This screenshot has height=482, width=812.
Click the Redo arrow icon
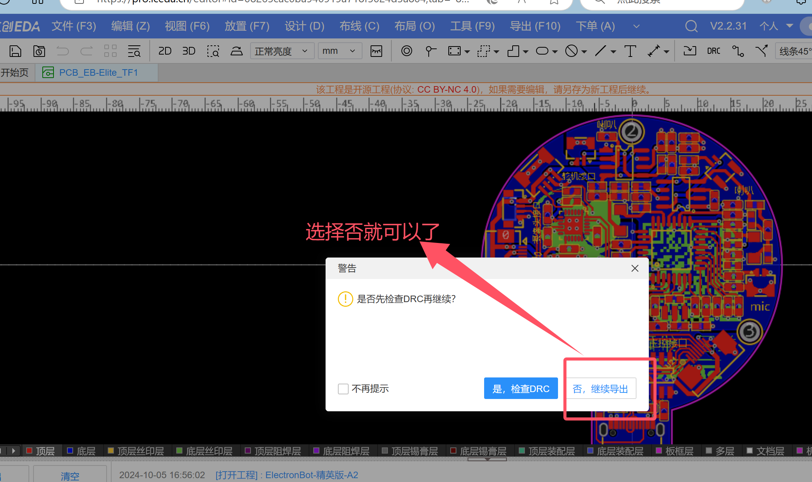coord(87,51)
